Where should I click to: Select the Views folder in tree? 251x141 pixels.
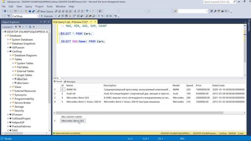[18, 87]
